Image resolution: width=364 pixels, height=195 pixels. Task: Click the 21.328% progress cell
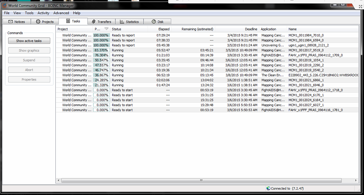101,85
